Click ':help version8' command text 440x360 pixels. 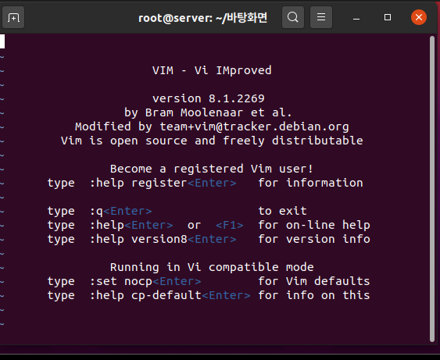(x=138, y=239)
